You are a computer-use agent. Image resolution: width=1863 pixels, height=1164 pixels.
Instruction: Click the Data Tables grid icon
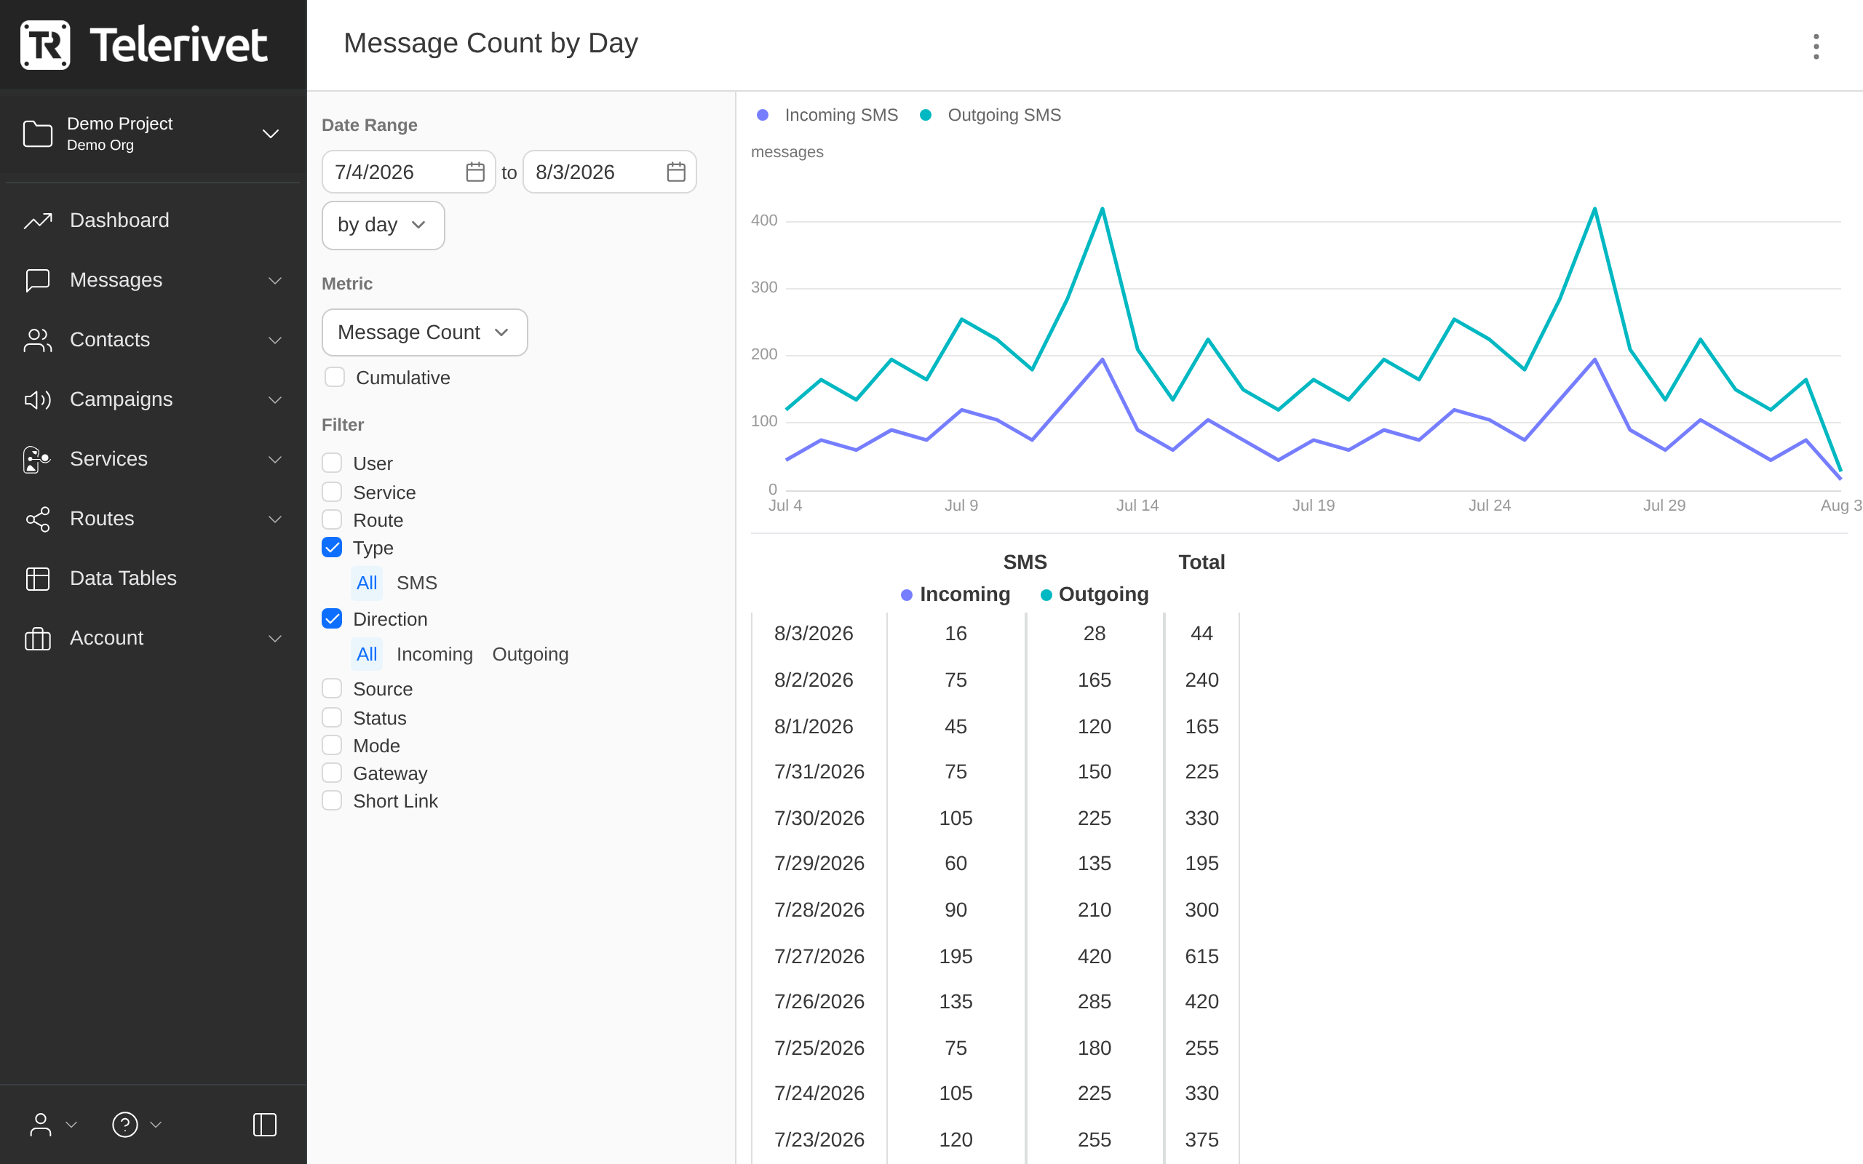[x=38, y=579]
